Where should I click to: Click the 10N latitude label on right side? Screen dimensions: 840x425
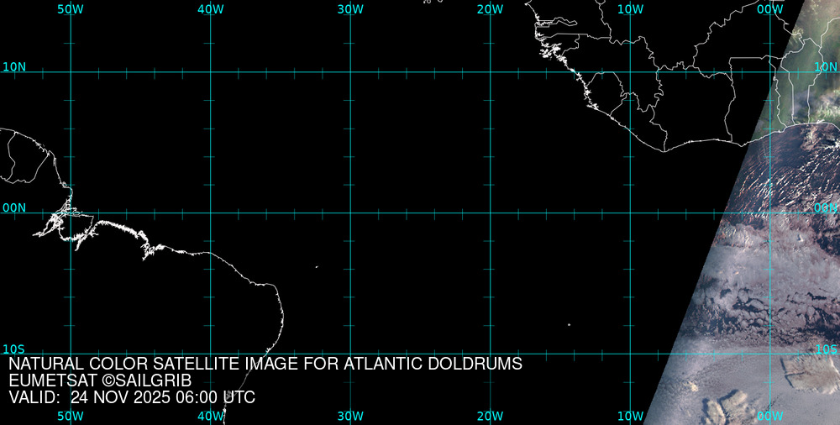826,66
